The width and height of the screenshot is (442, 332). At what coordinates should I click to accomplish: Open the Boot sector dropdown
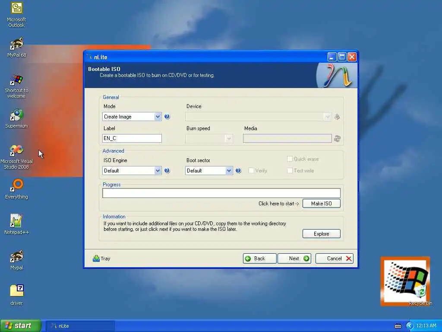(x=209, y=170)
